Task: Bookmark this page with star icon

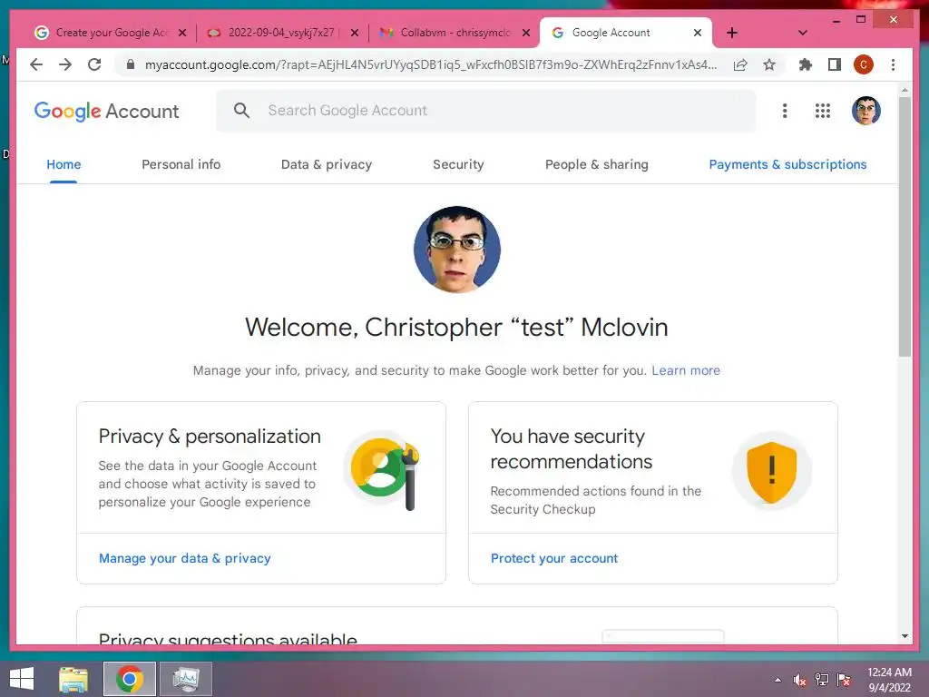Action: pos(769,64)
